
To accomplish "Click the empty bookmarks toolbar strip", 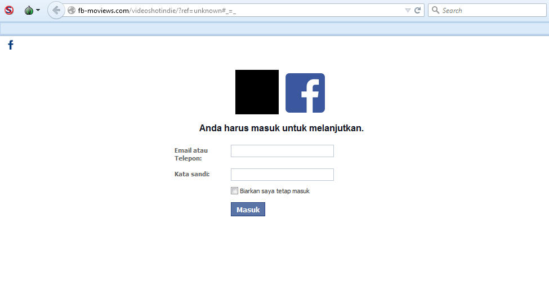I will [x=274, y=29].
